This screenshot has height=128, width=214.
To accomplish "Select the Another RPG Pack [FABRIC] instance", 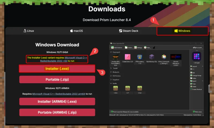I will (x=116, y=60).
